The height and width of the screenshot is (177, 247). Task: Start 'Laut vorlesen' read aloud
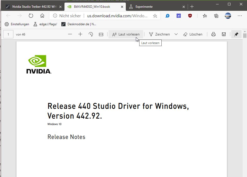(126, 34)
